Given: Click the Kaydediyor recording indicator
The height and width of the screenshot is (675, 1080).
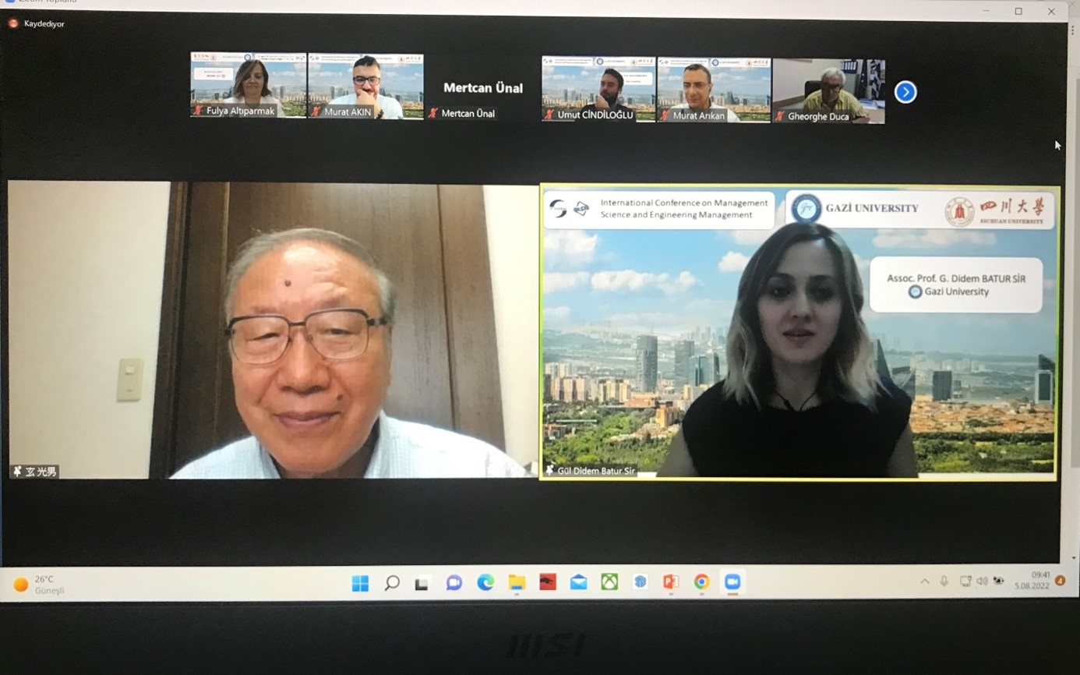Looking at the screenshot, I should pyautogui.click(x=36, y=23).
